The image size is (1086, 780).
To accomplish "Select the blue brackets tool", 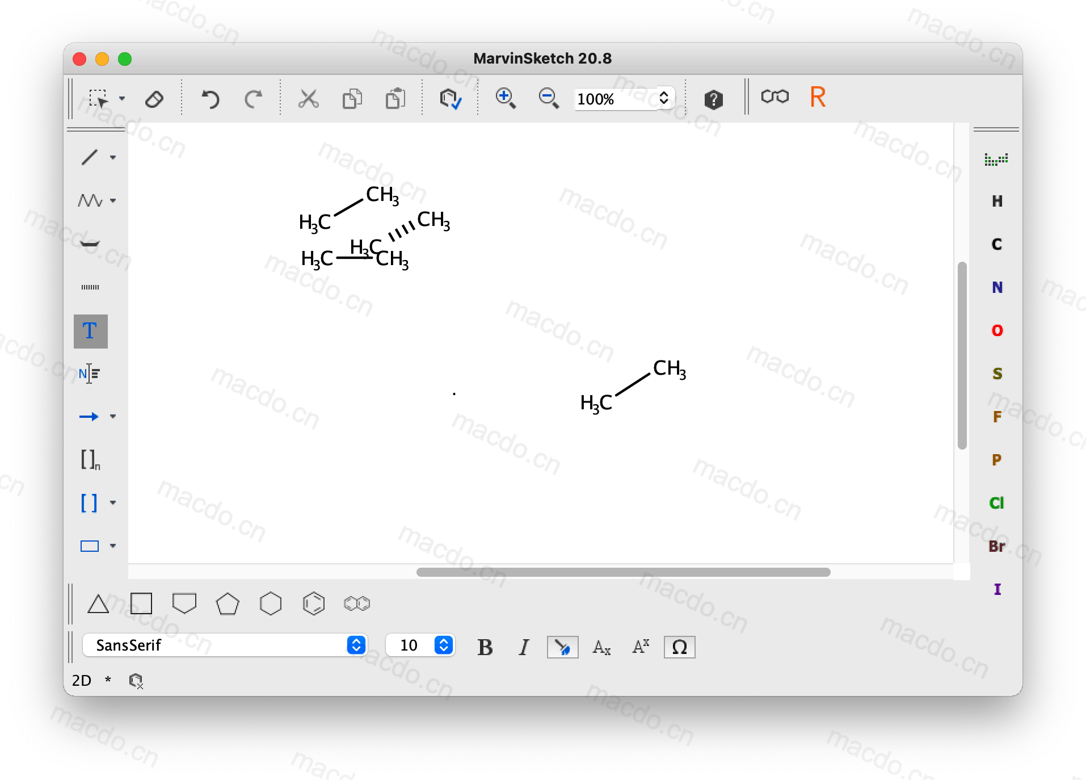I will click(x=89, y=503).
